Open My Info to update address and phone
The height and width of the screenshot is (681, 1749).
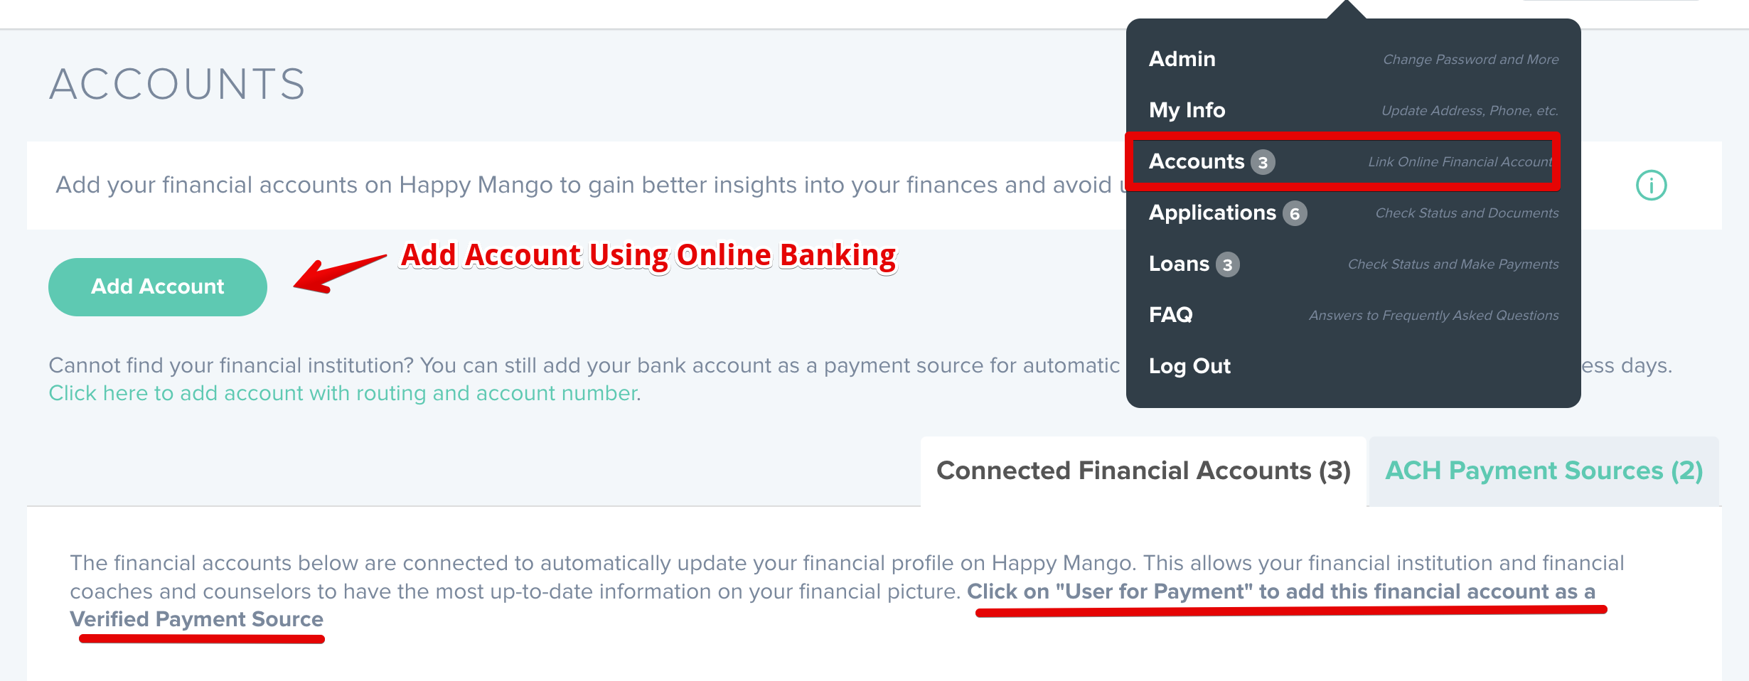click(x=1187, y=110)
